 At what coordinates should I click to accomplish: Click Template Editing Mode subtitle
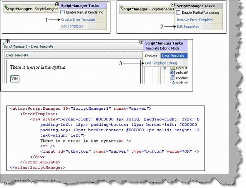[x=162, y=48]
